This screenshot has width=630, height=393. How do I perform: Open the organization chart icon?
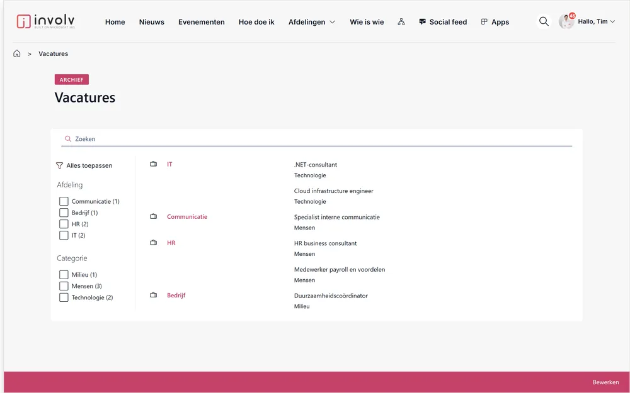tap(401, 22)
